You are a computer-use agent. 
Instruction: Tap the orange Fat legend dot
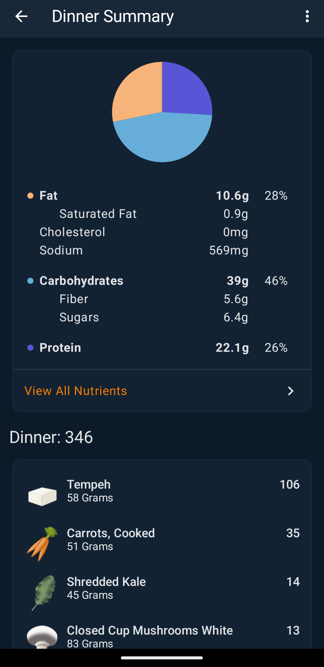(x=30, y=196)
